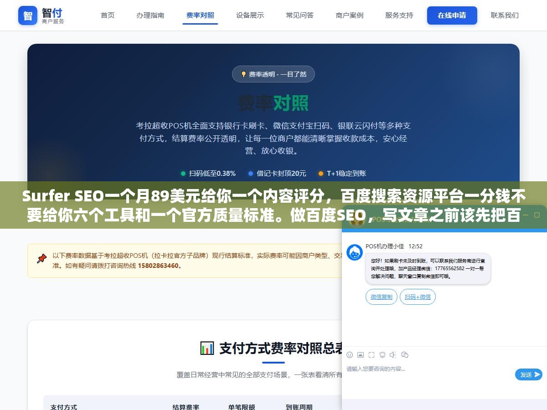Click the 到账周期 table column header

pyautogui.click(x=299, y=407)
